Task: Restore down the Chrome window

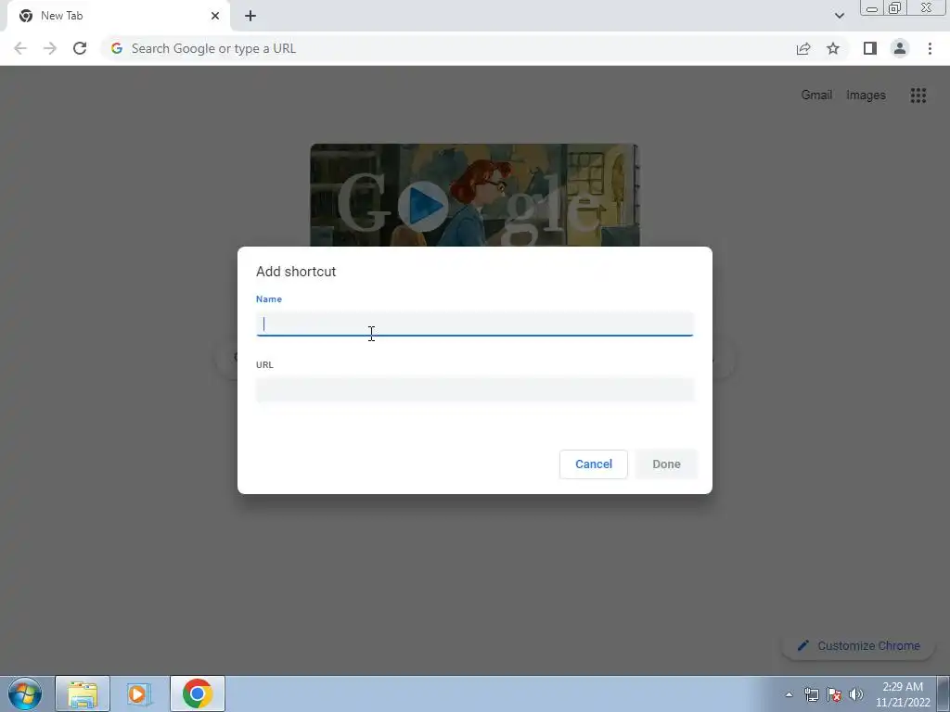Action: point(894,7)
